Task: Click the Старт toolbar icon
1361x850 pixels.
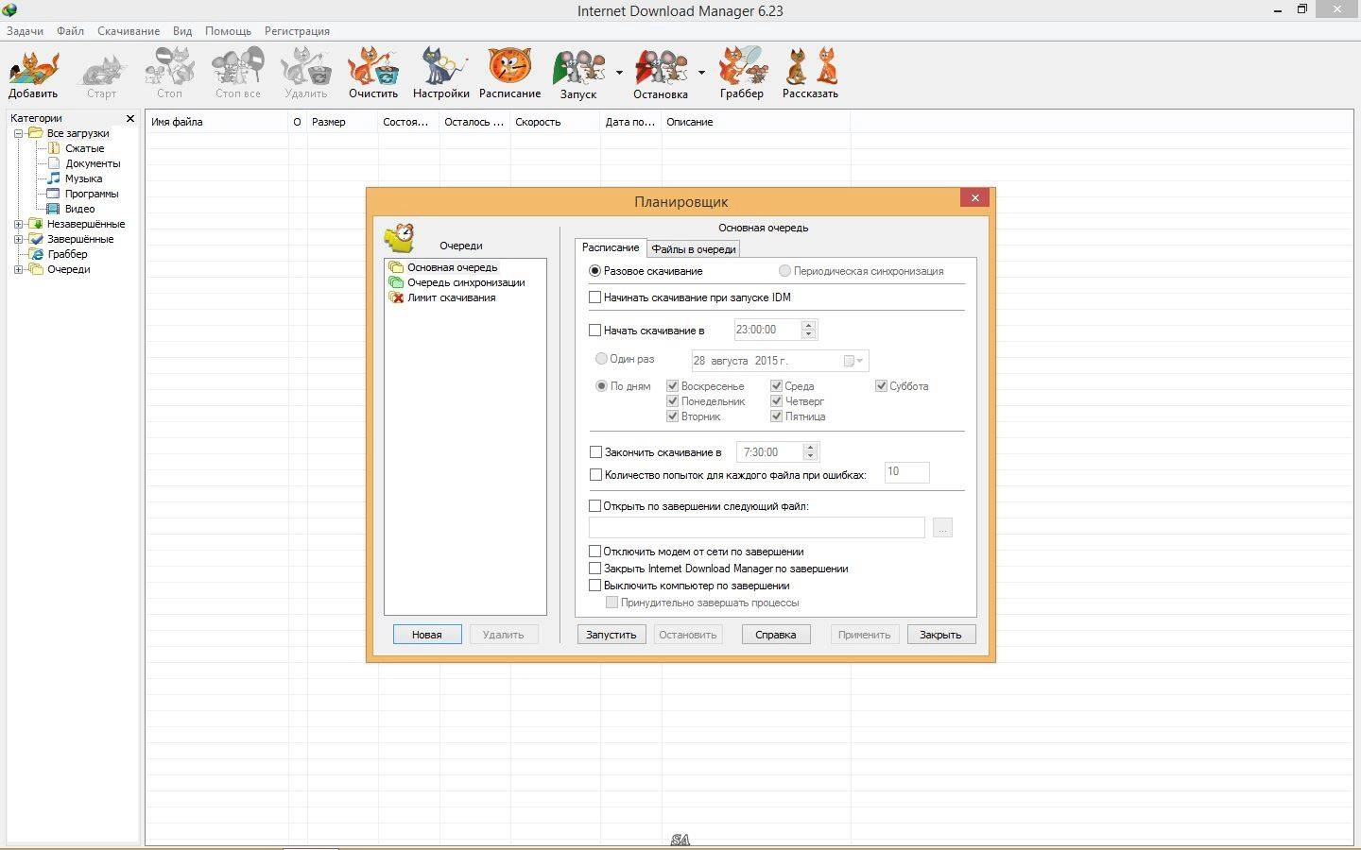Action: coord(101,74)
